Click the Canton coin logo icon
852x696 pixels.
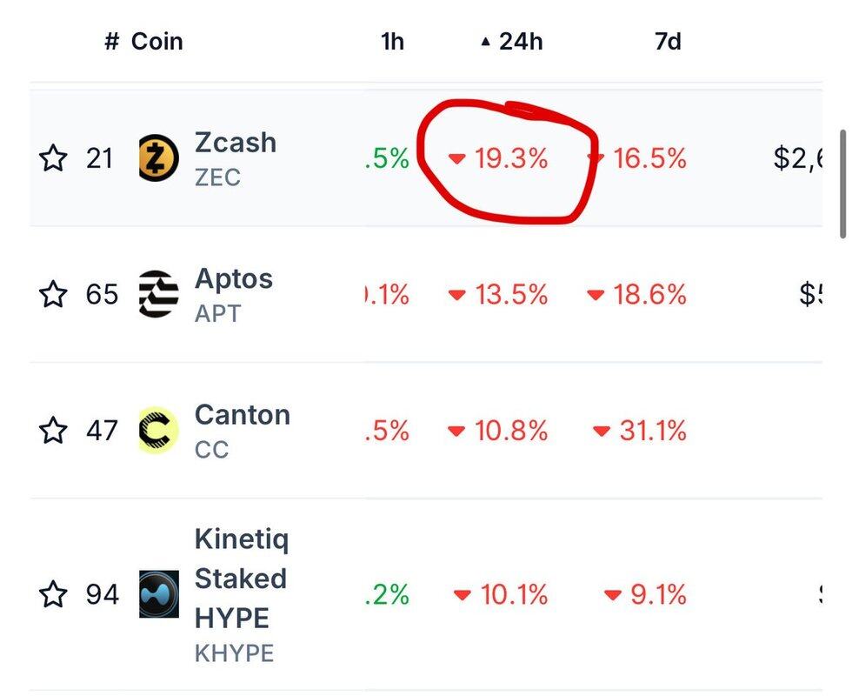pyautogui.click(x=159, y=430)
